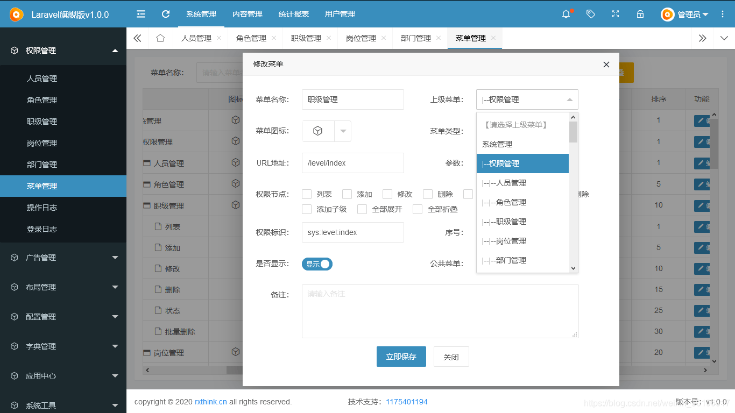Collapse the 上级菜单 dropdown field

(527, 99)
